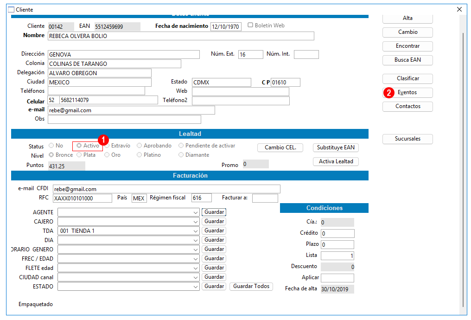The width and height of the screenshot is (471, 320).
Task: Click the Estado field with CDMX
Action: click(x=222, y=83)
